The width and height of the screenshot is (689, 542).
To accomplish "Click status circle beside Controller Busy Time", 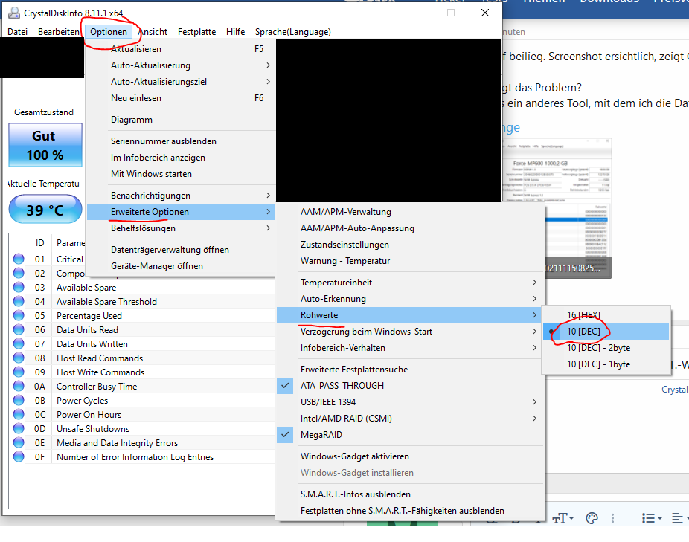I will (x=19, y=386).
